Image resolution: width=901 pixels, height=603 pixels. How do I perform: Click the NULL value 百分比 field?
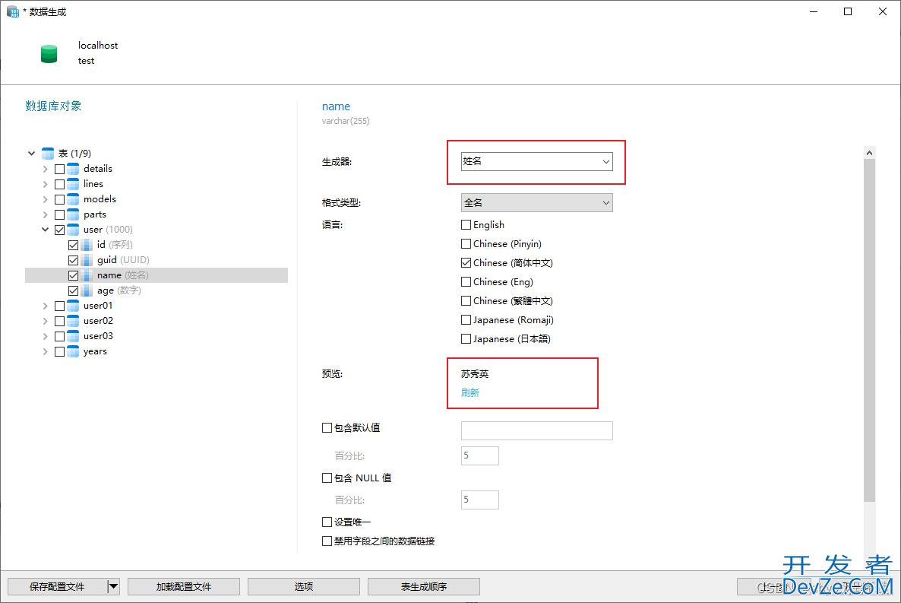480,500
